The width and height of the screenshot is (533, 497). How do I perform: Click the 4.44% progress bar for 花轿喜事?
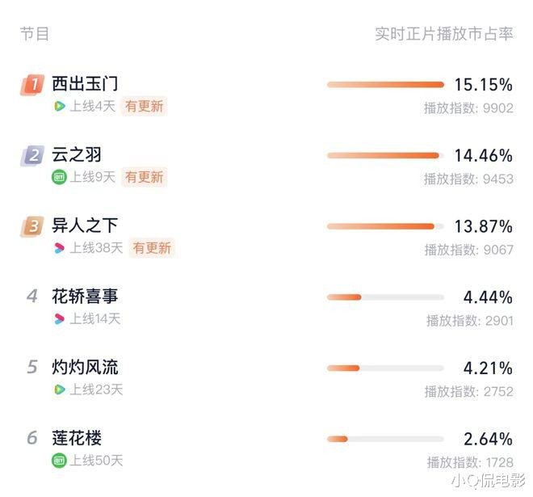pyautogui.click(x=385, y=297)
